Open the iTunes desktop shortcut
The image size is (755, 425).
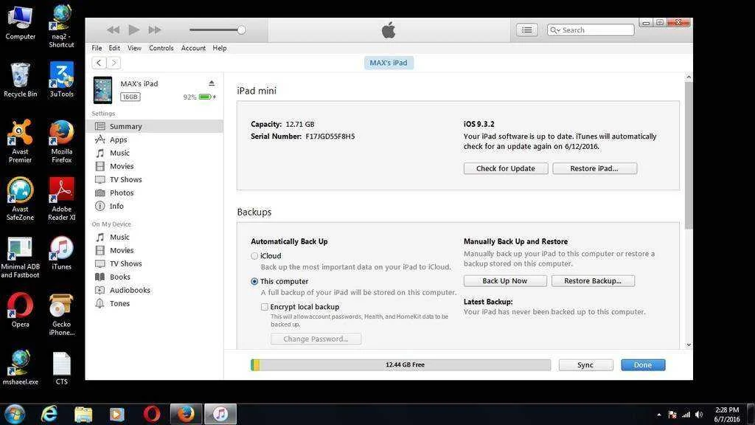coord(62,252)
